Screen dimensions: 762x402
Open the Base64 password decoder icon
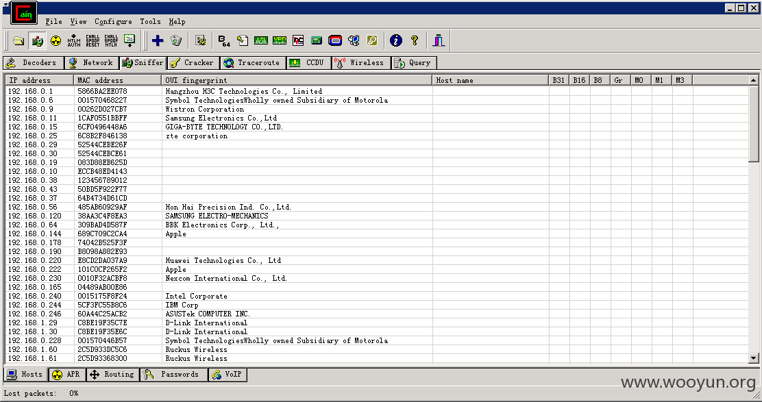(224, 41)
